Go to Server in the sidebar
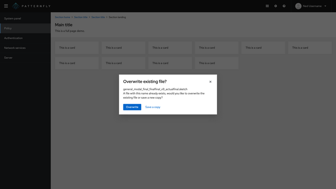Viewport: 336px width, 189px height. tap(25, 58)
